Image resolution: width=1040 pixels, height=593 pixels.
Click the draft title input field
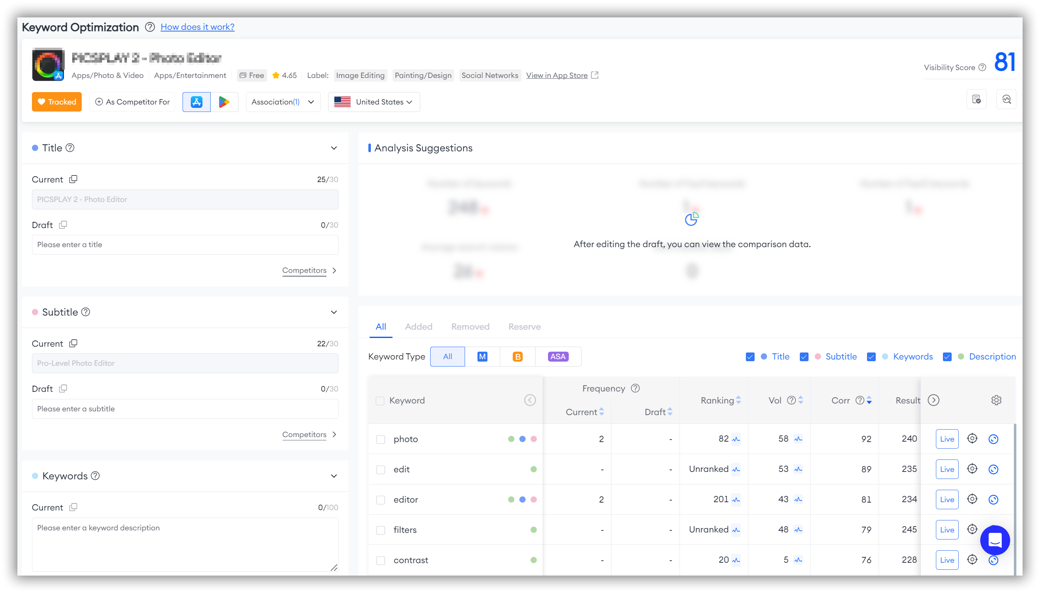(x=185, y=245)
